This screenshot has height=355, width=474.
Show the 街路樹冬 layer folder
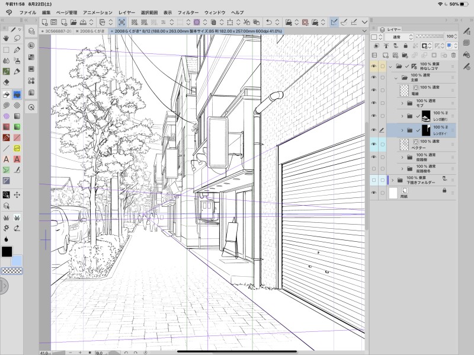[374, 169]
